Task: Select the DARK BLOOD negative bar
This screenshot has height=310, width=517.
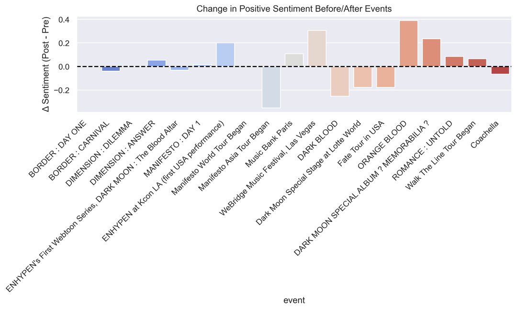Action: pyautogui.click(x=340, y=81)
